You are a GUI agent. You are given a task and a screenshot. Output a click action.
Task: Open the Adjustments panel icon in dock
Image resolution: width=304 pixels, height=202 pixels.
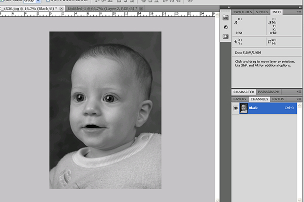coord(225,27)
